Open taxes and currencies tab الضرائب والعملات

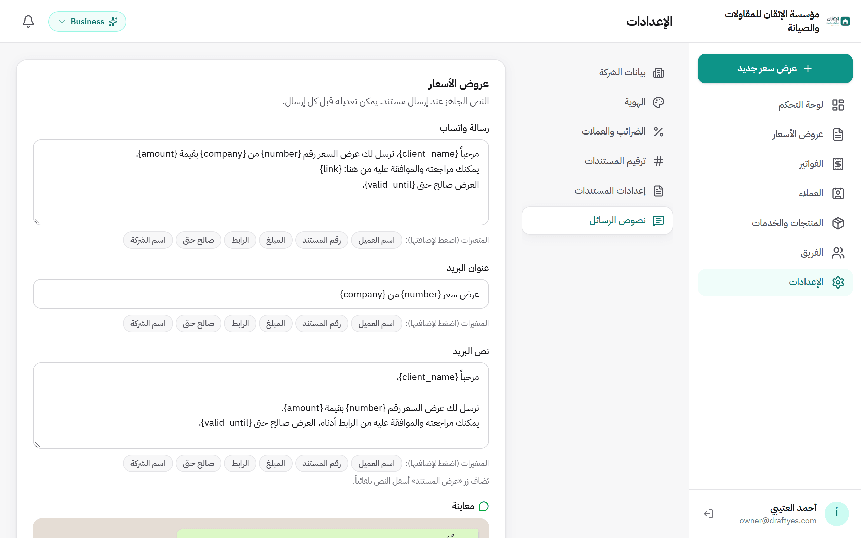coord(597,132)
